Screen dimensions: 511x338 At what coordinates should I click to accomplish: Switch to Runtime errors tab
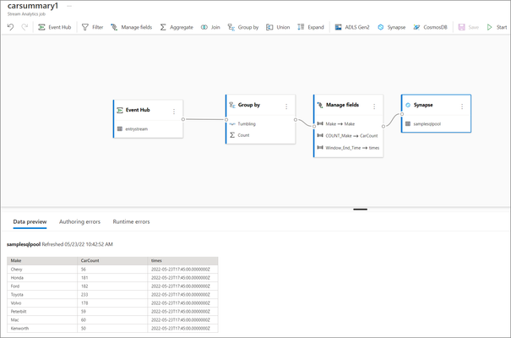click(131, 221)
